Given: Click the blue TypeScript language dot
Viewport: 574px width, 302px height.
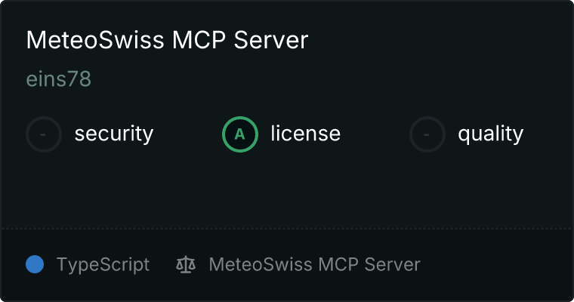Looking at the screenshot, I should click(x=35, y=264).
